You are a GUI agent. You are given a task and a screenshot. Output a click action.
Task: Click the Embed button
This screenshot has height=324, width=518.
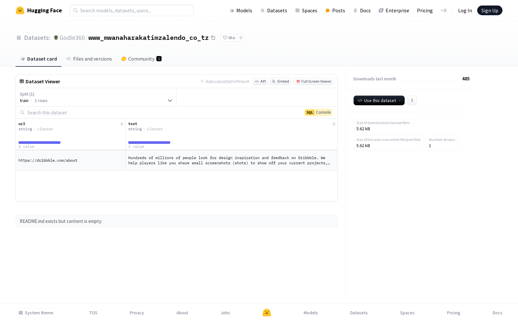pos(280,81)
